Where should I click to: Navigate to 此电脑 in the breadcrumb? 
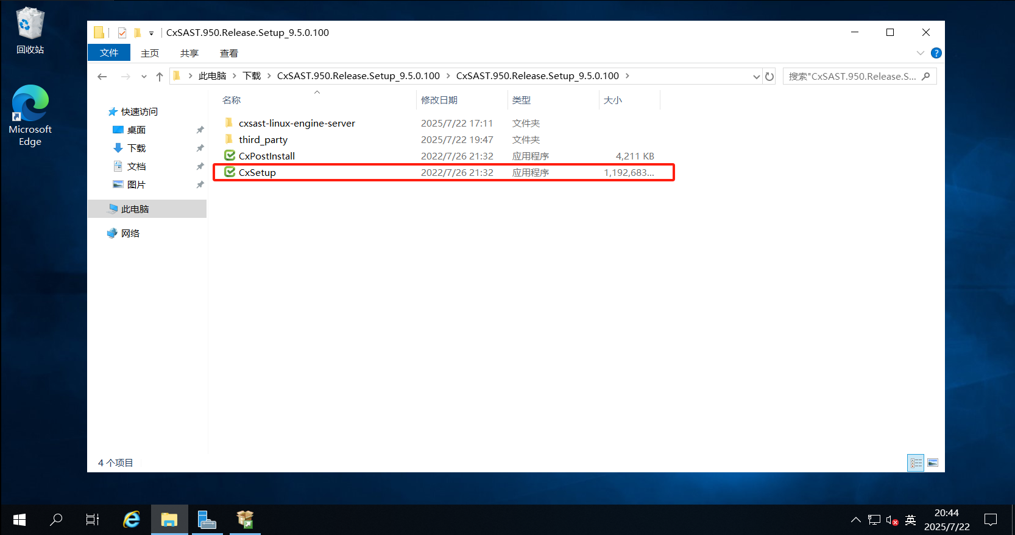(x=212, y=76)
